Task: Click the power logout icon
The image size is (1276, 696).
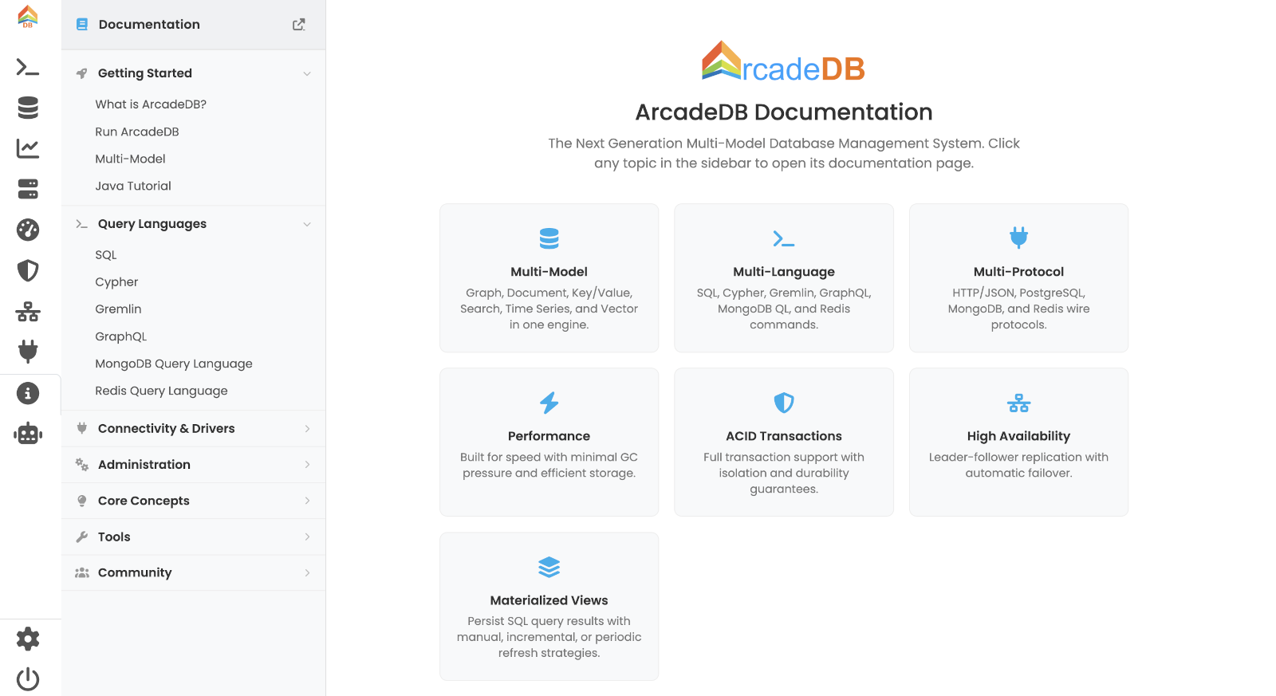Action: tap(28, 679)
